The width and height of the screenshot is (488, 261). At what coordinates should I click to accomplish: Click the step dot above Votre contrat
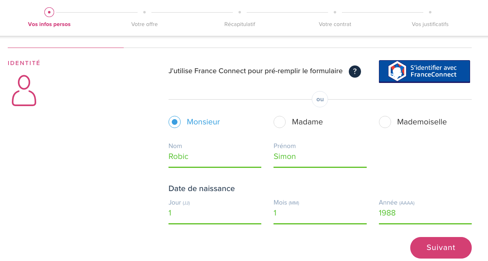(335, 12)
